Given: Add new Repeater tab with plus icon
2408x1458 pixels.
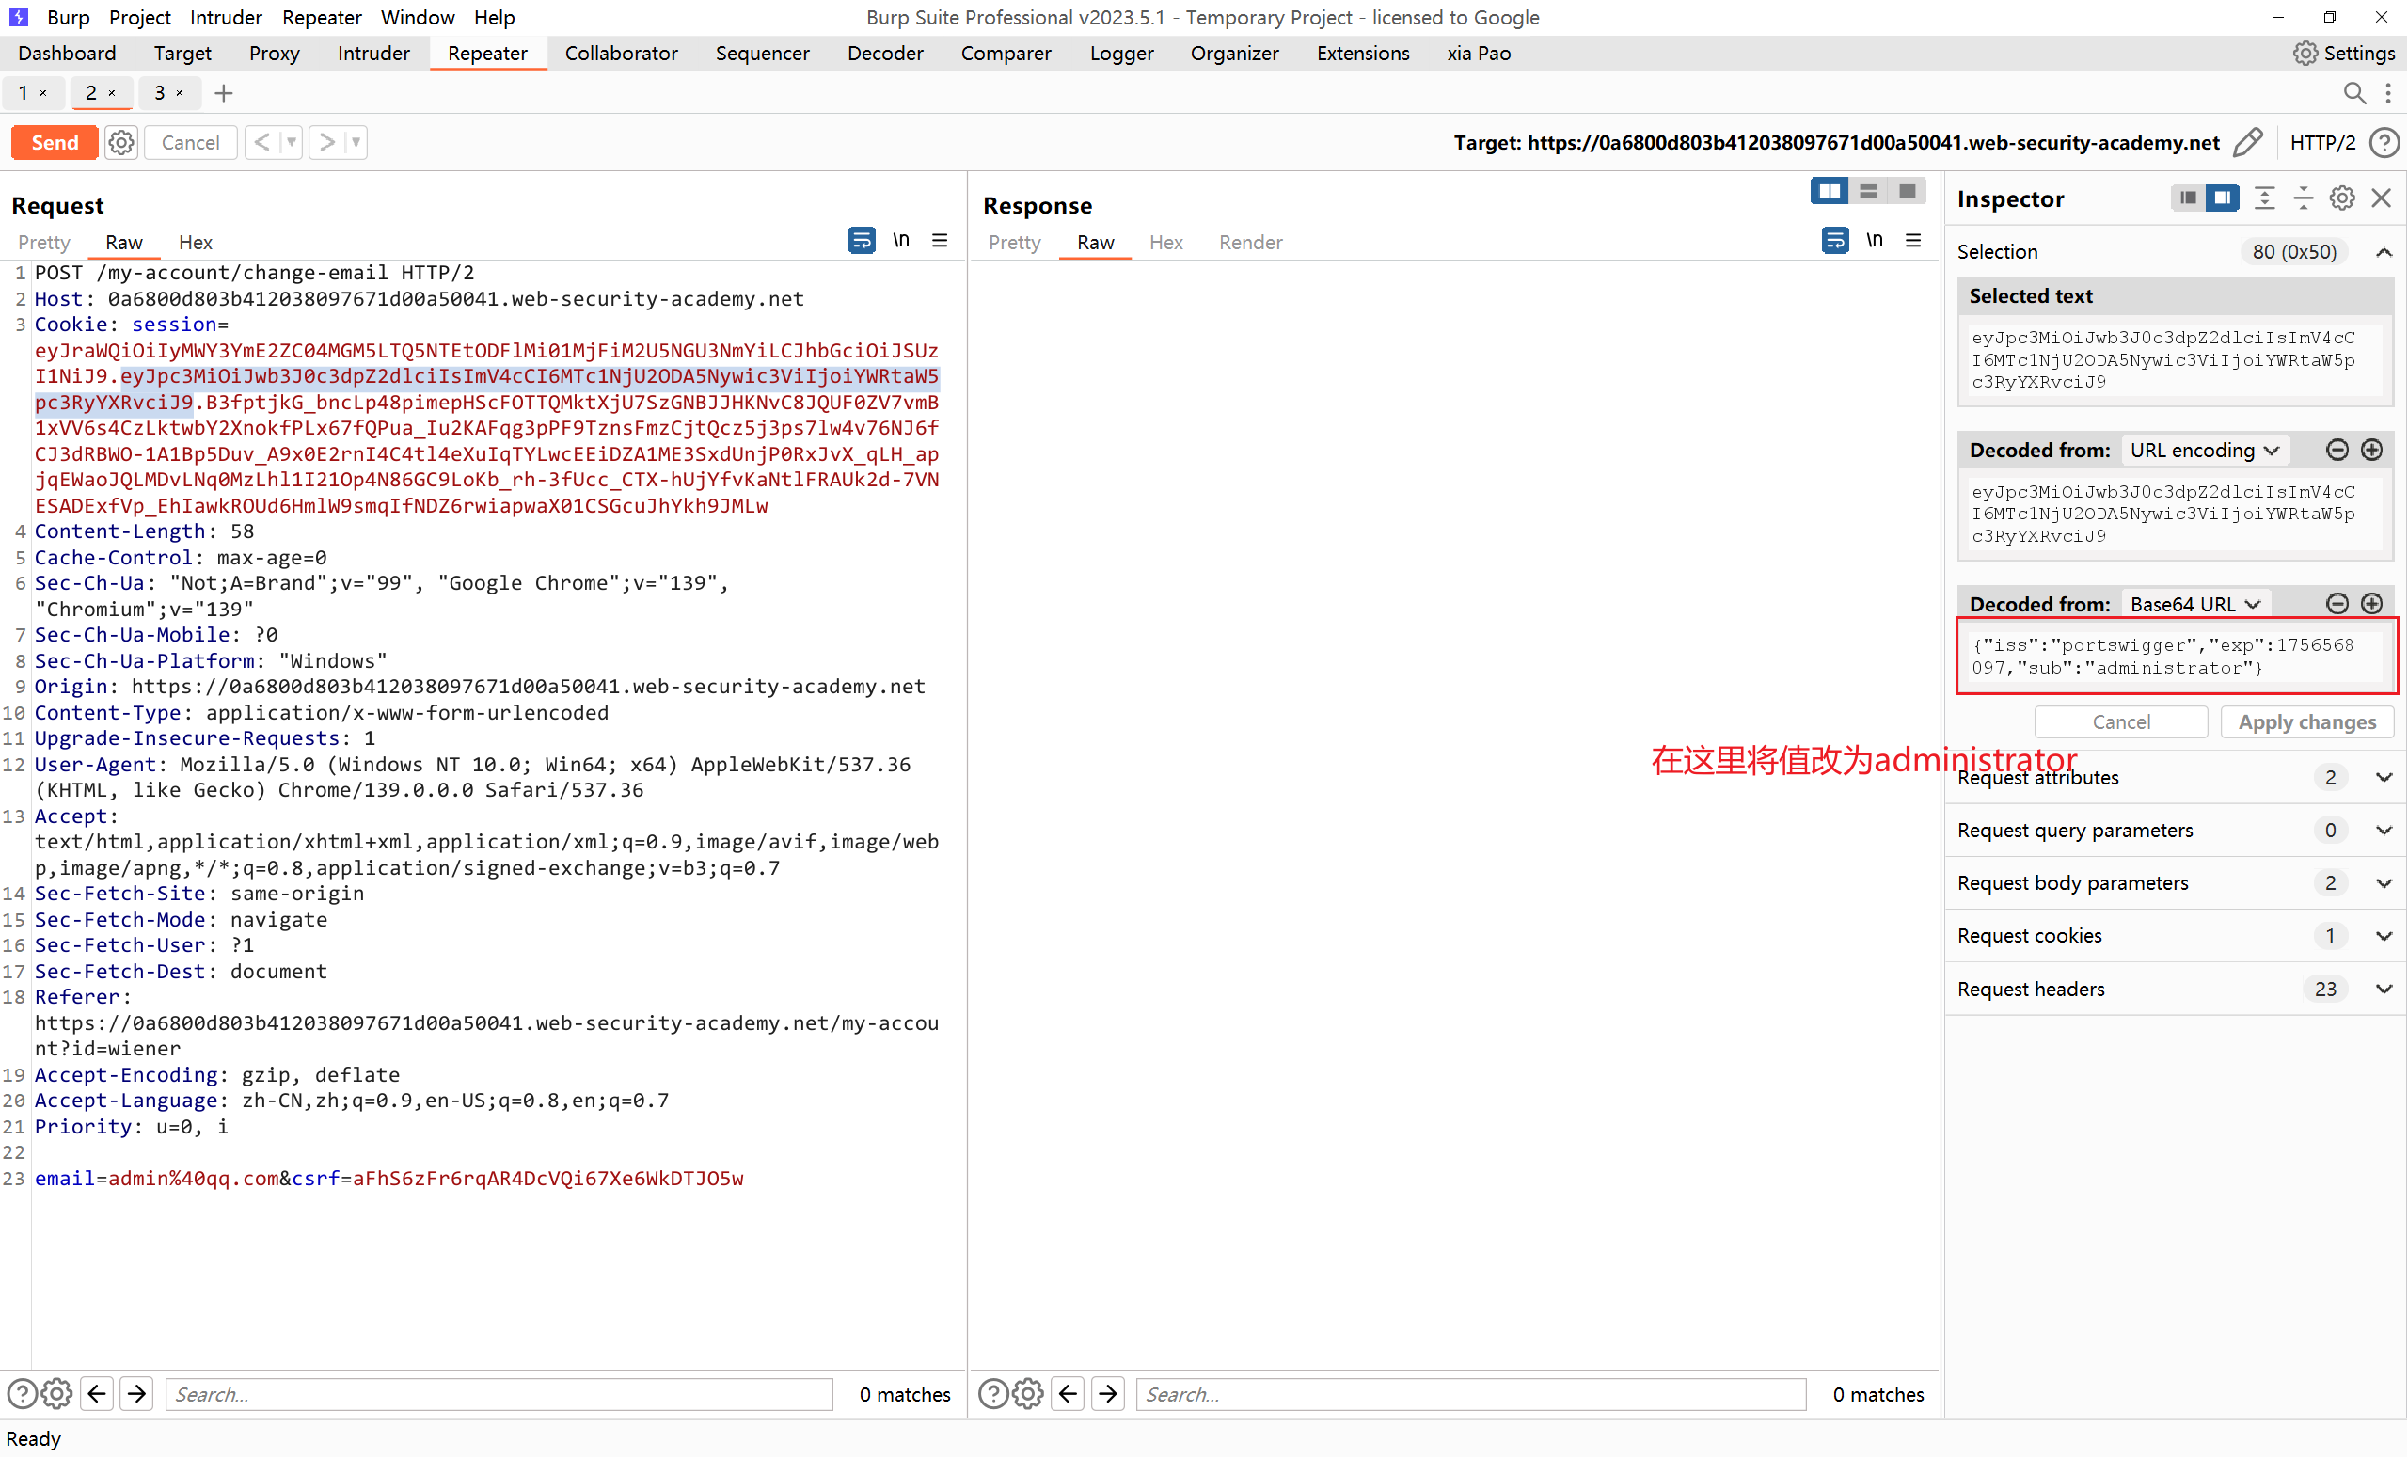Looking at the screenshot, I should tap(224, 93).
